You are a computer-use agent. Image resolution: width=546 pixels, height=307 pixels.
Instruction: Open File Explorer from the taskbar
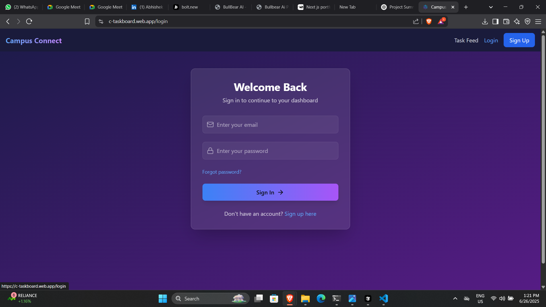305,298
